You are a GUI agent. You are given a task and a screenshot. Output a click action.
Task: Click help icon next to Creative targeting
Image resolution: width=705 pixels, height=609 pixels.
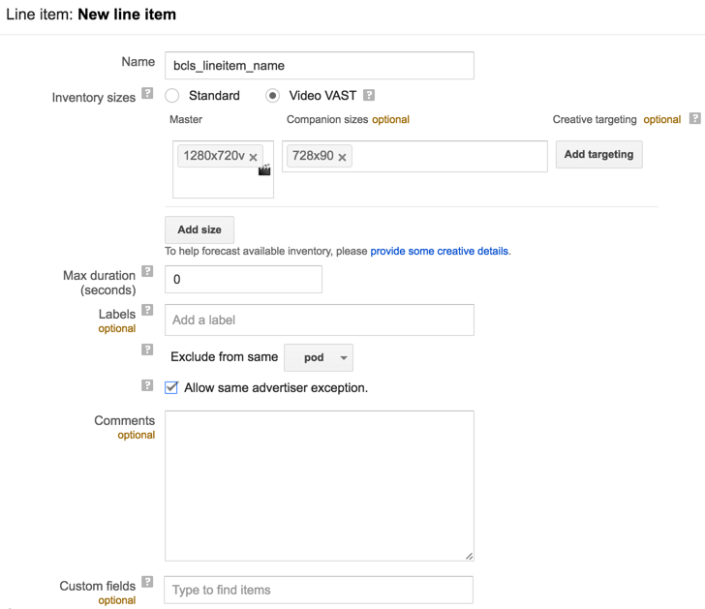click(694, 119)
